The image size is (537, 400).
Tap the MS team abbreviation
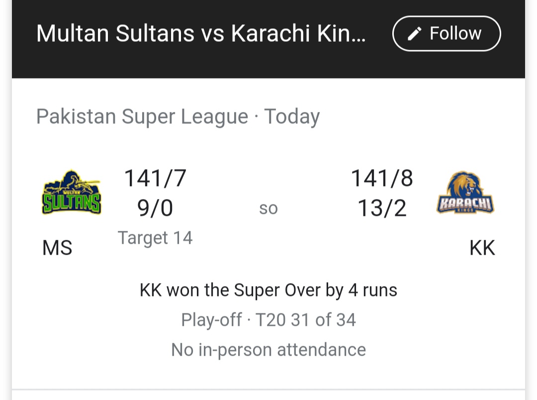pos(57,248)
